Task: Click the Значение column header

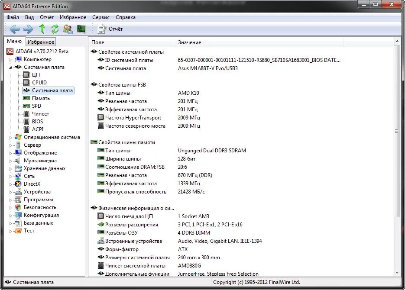Action: click(x=259, y=42)
